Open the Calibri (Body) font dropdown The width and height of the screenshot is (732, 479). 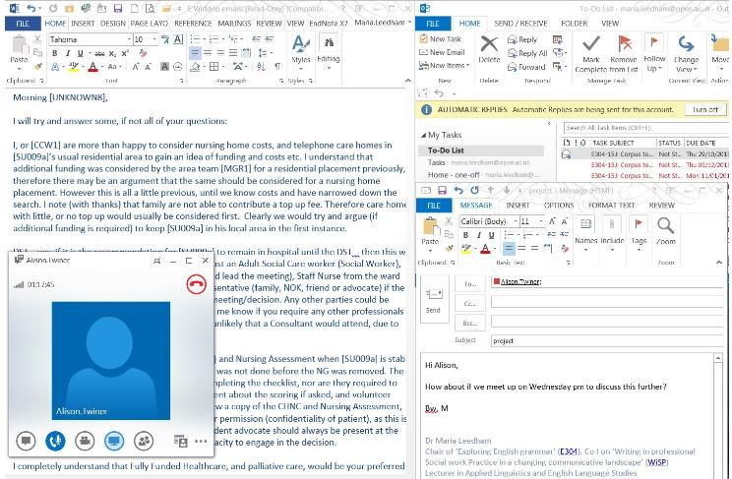pyautogui.click(x=516, y=221)
